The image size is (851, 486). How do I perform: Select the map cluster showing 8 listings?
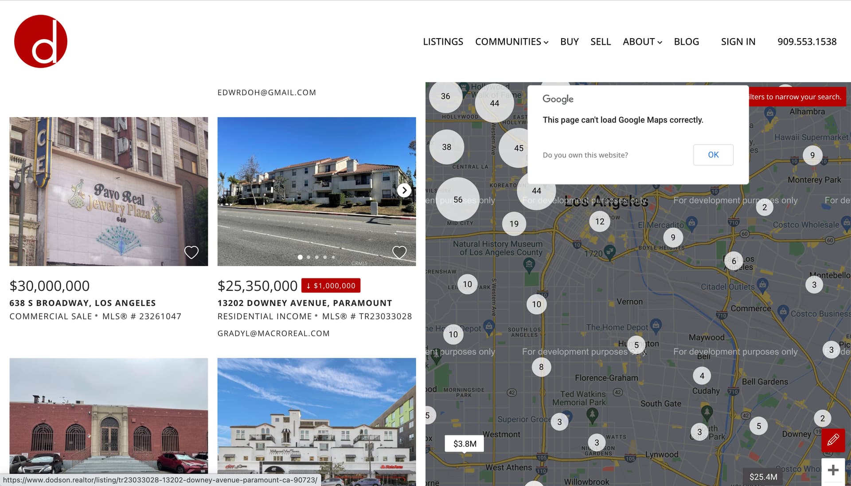(541, 367)
